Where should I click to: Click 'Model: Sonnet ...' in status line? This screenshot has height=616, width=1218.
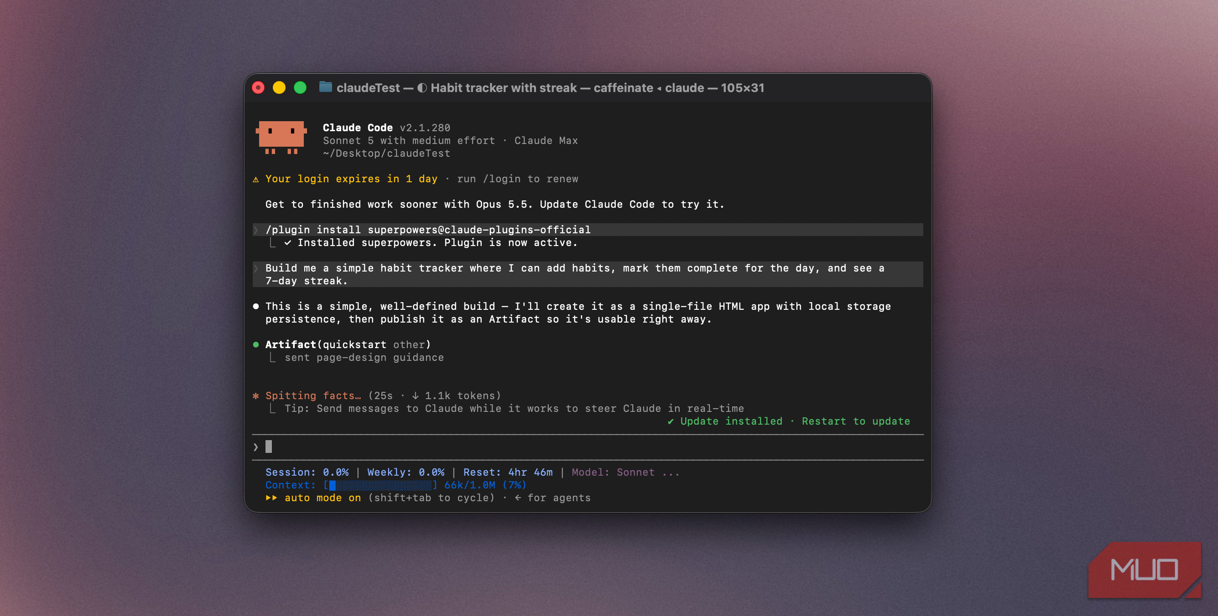tap(625, 472)
